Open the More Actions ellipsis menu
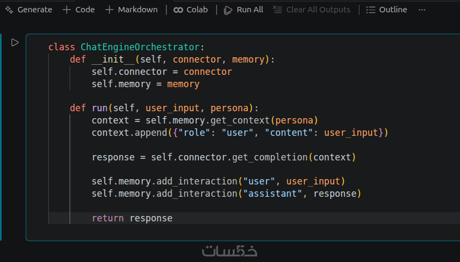 (x=422, y=10)
